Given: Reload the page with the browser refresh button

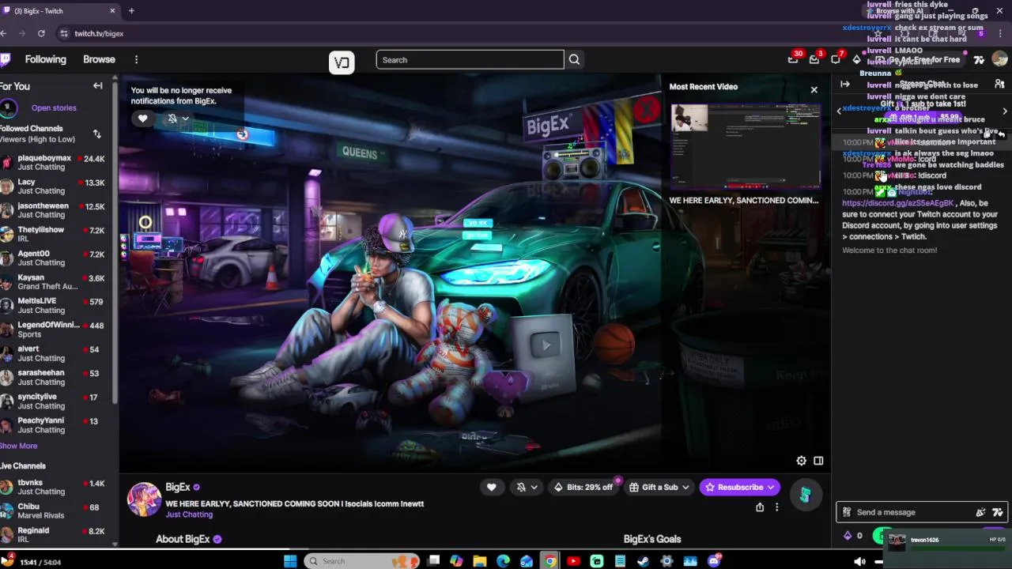Looking at the screenshot, I should 41,33.
